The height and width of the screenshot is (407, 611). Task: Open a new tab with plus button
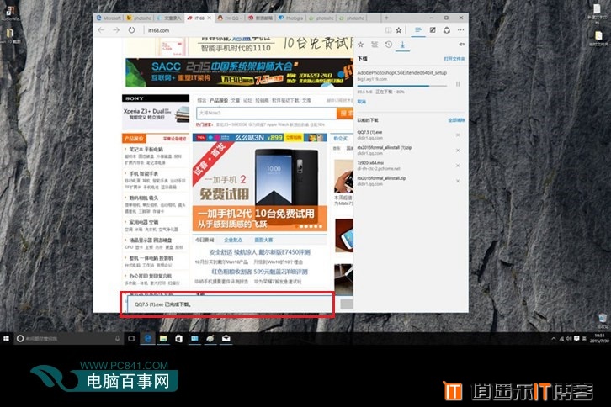(x=386, y=18)
